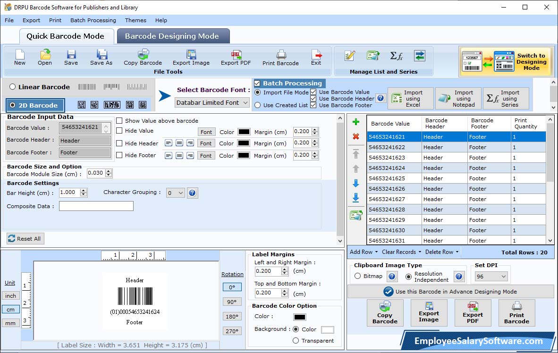Open the Themes menu
The width and height of the screenshot is (558, 353).
[135, 20]
